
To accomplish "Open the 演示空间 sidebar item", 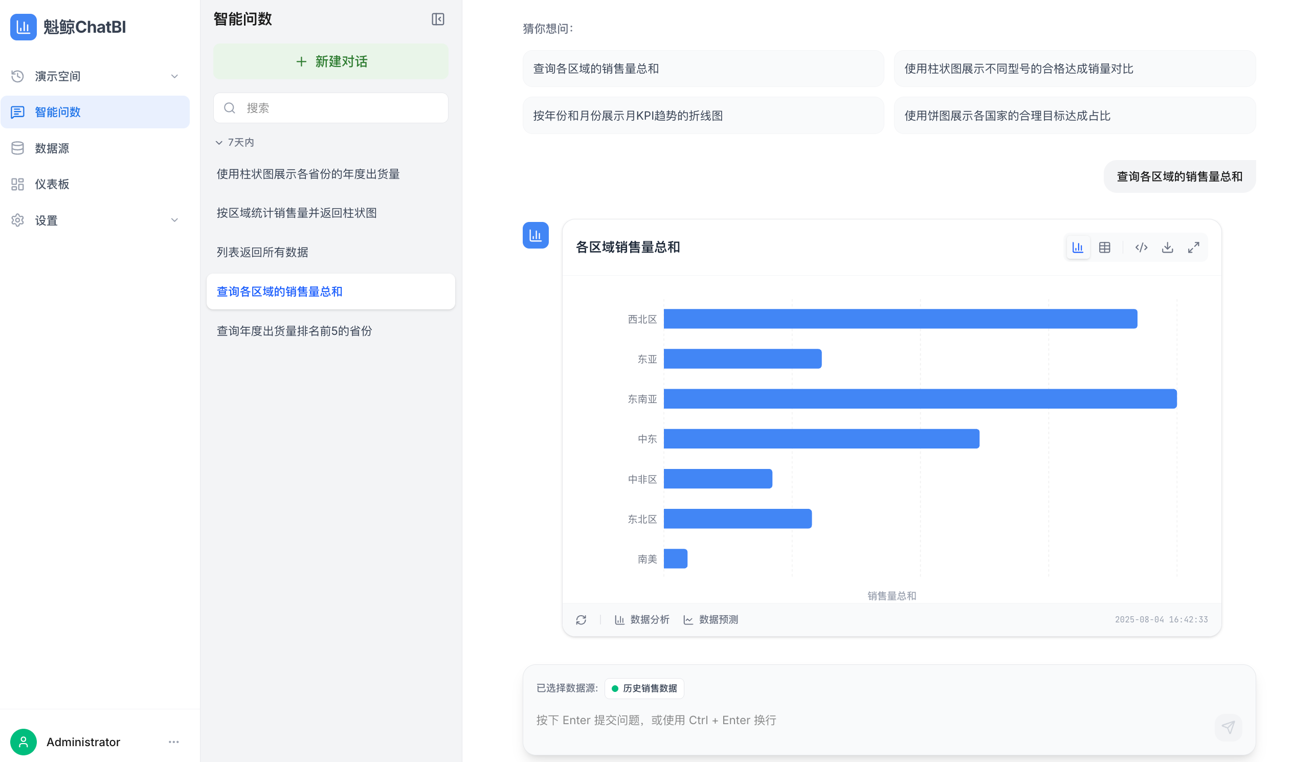I will tap(95, 76).
